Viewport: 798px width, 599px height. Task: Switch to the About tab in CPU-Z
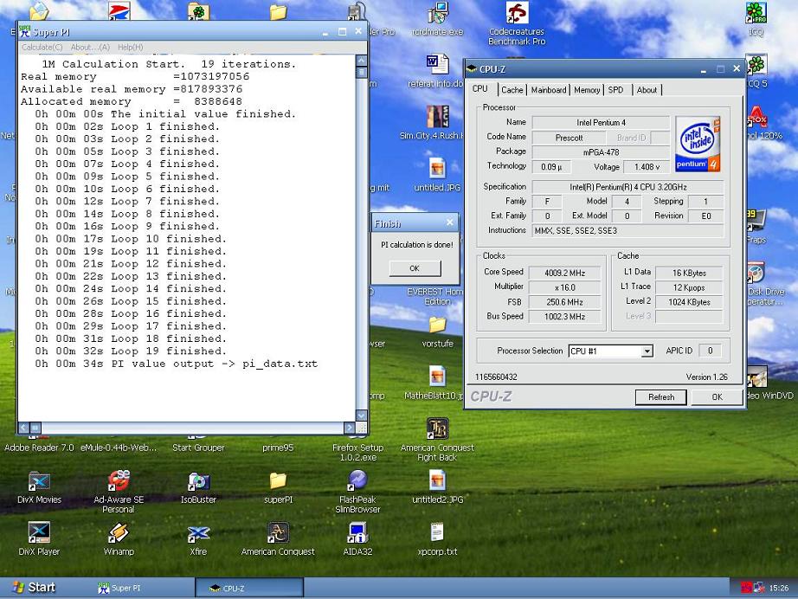click(647, 90)
